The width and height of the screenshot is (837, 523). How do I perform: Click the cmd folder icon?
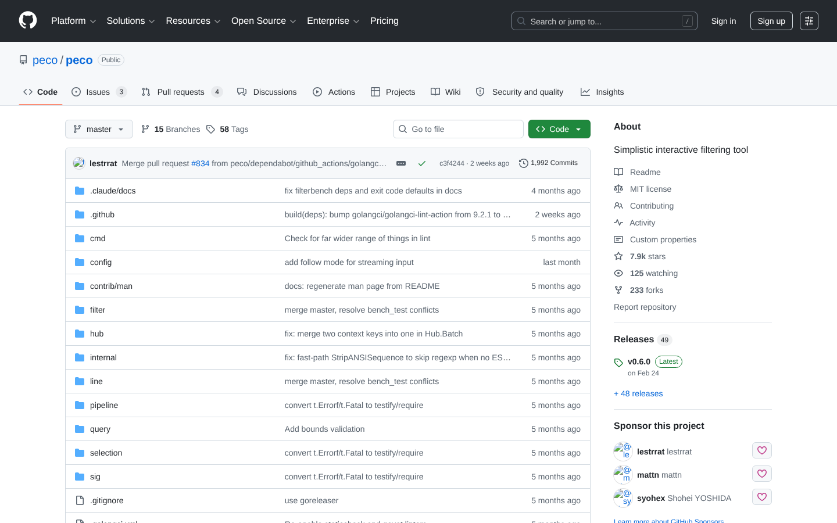(80, 238)
